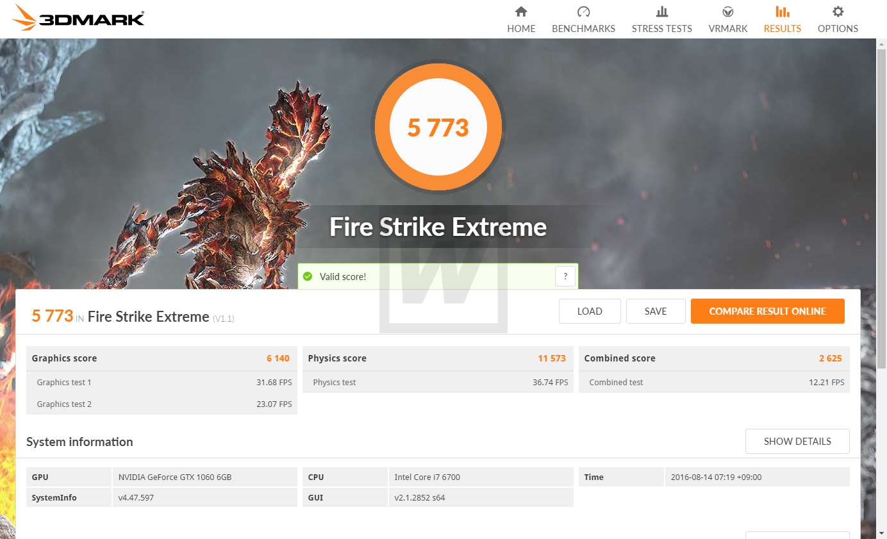This screenshot has height=539, width=887.
Task: Click the Home house icon
Action: [521, 12]
